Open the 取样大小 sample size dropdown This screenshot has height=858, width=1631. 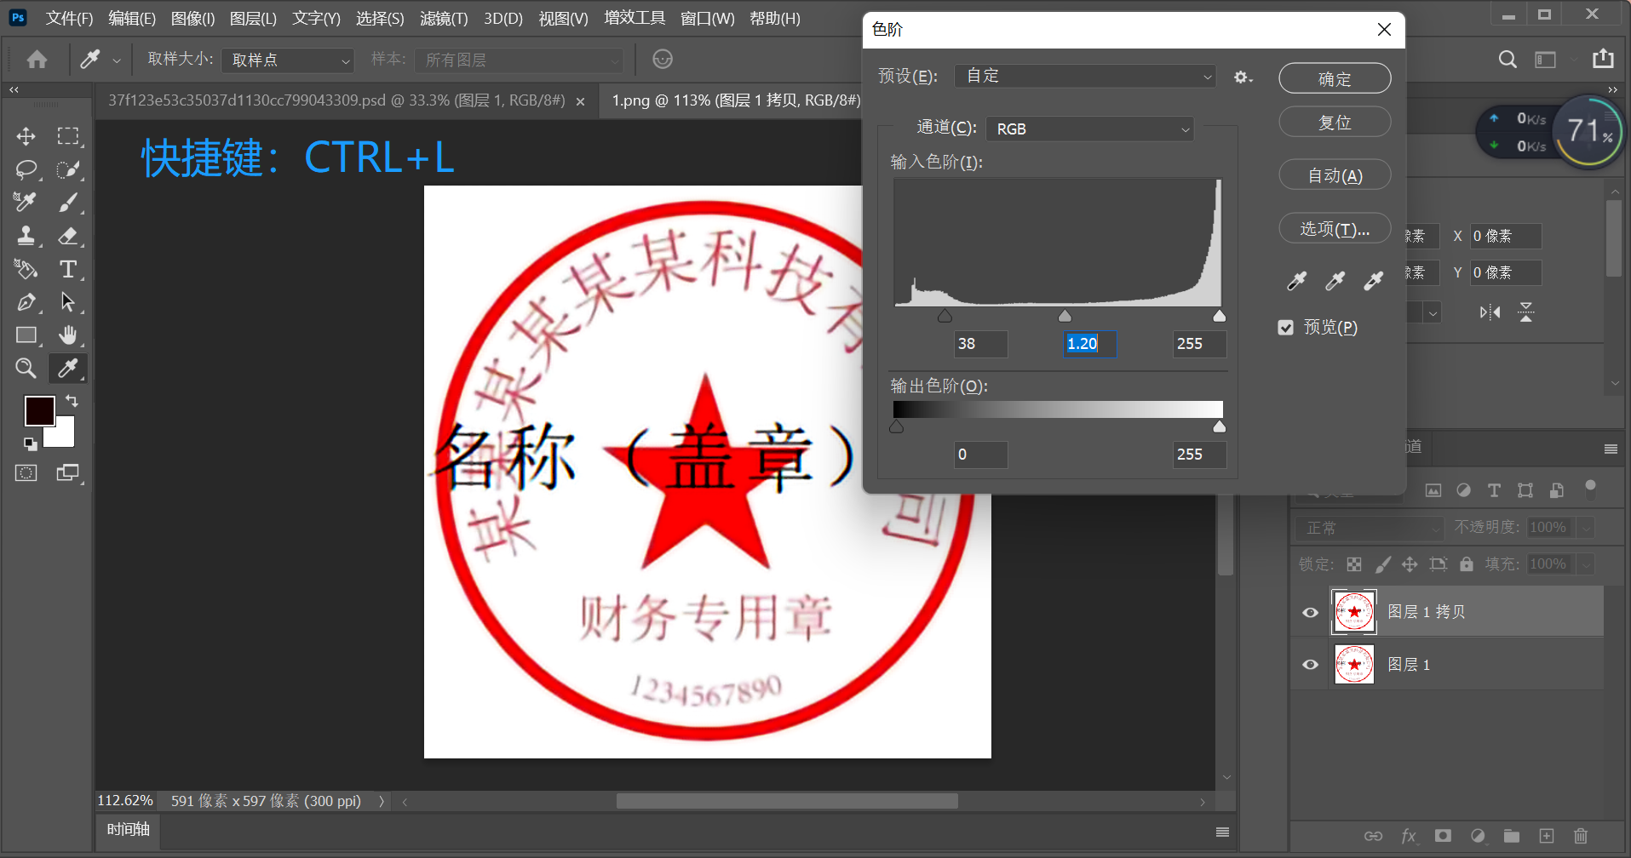click(x=287, y=60)
